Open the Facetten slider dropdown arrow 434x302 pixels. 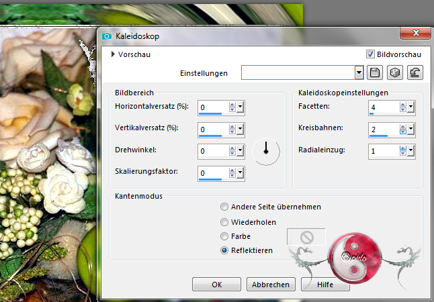point(410,107)
